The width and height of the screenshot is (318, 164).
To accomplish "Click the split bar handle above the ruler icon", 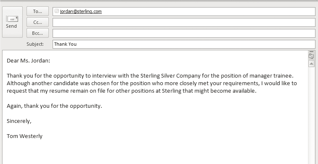I will [311, 52].
